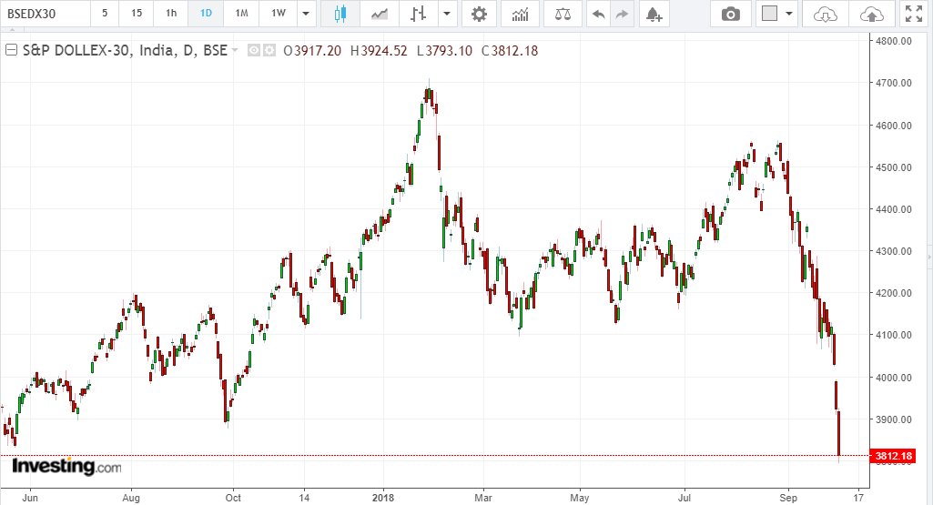Viewport: 933px width, 505px height.
Task: Click the 4500.00 price axis label
Action: coord(893,167)
